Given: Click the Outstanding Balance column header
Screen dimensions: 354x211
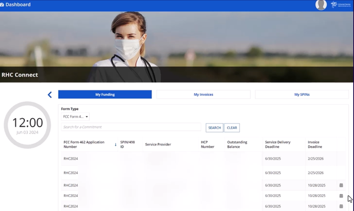Looking at the screenshot, I should pos(237,145).
